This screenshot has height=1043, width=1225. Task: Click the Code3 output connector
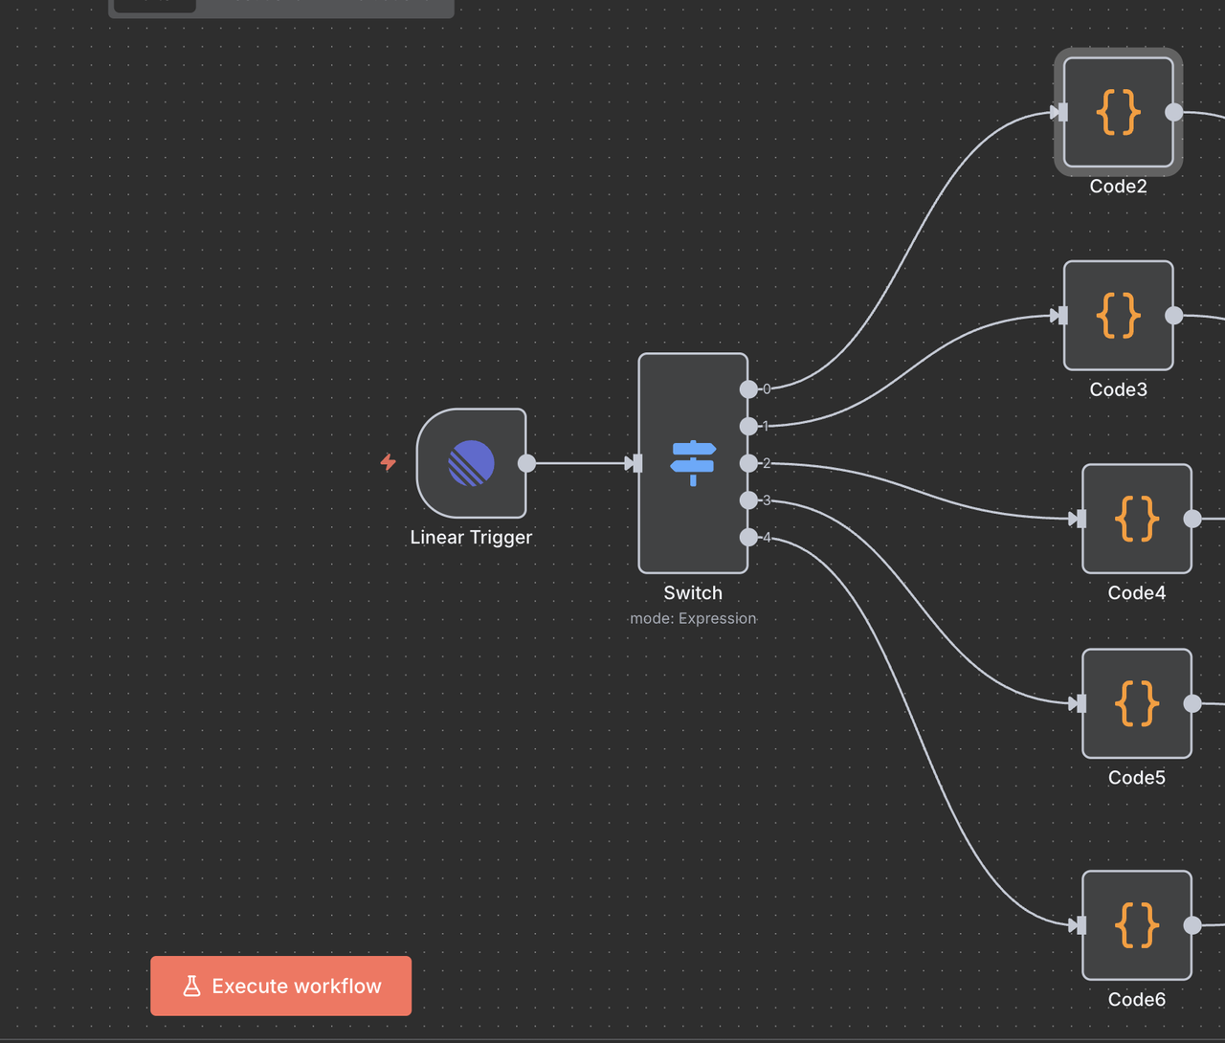coord(1173,315)
